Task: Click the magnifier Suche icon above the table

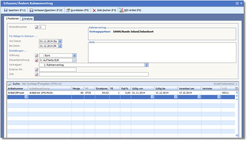Action: [x=10, y=84]
